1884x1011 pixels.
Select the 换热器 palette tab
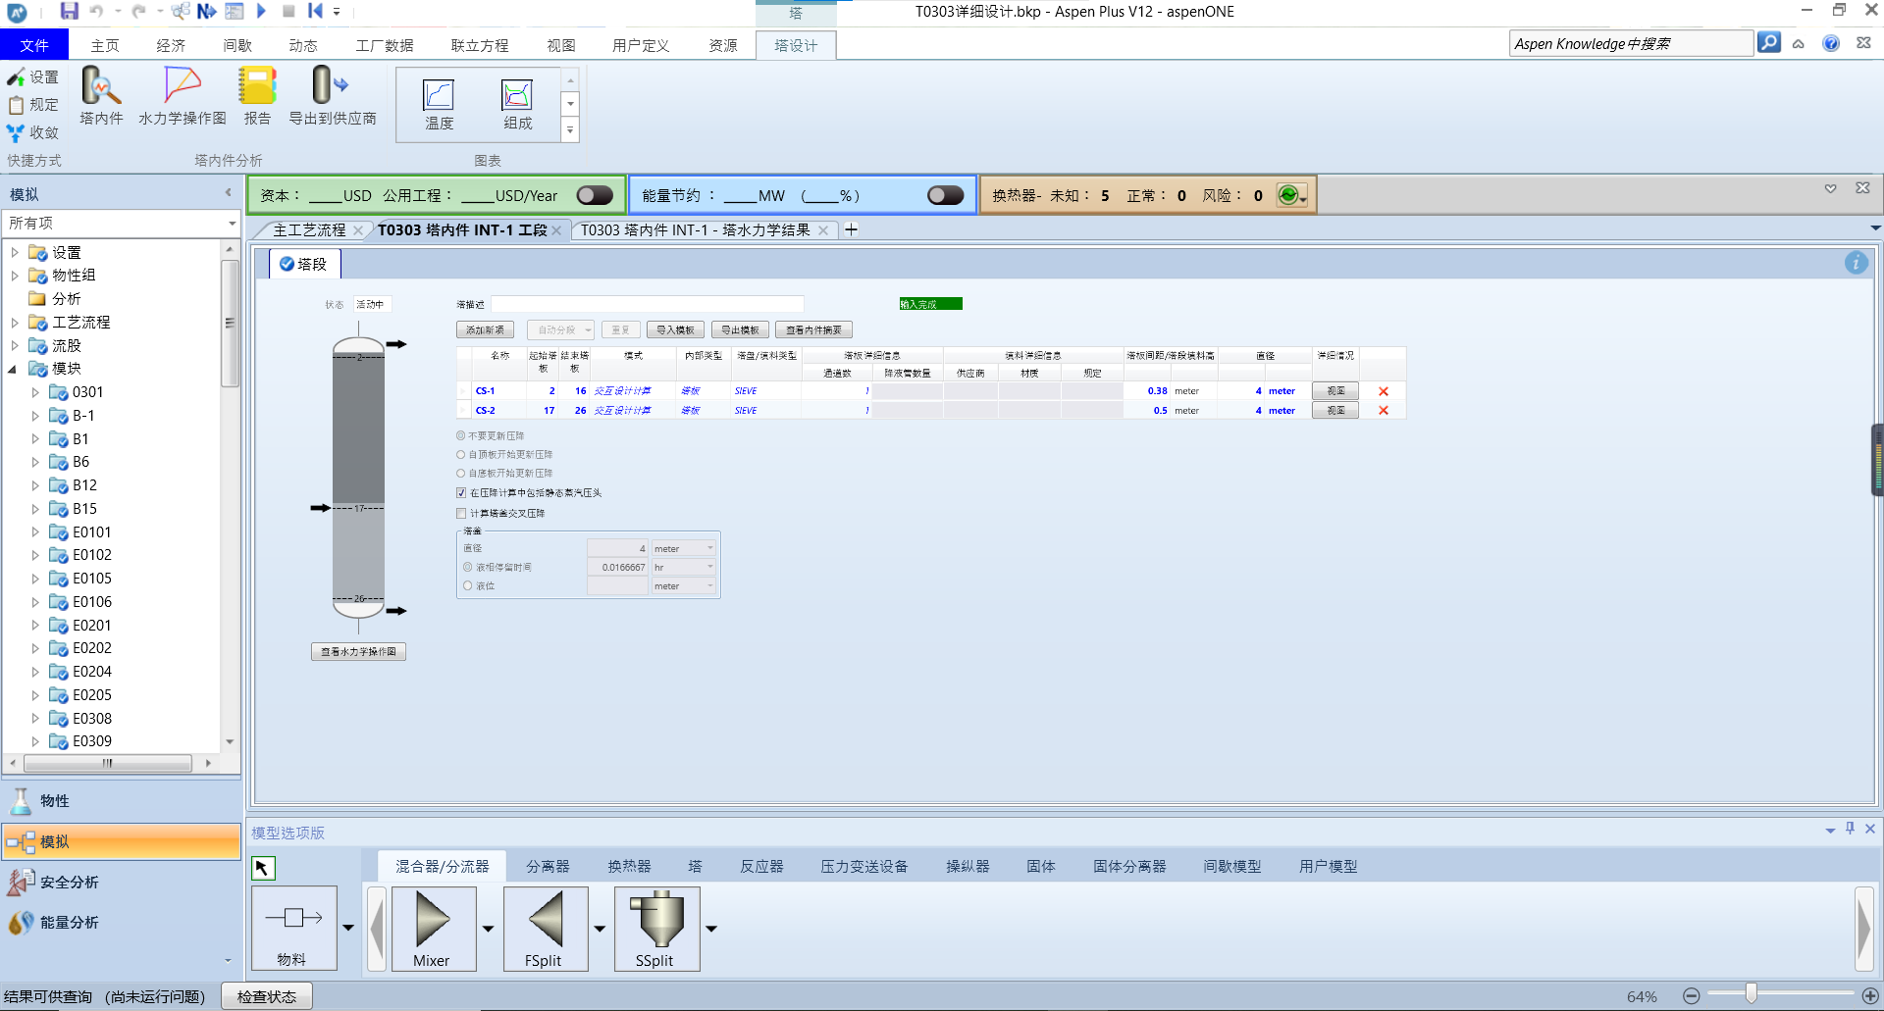(629, 867)
